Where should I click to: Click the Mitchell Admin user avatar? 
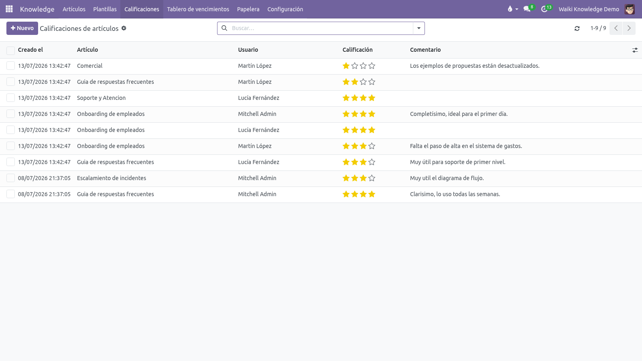(630, 9)
